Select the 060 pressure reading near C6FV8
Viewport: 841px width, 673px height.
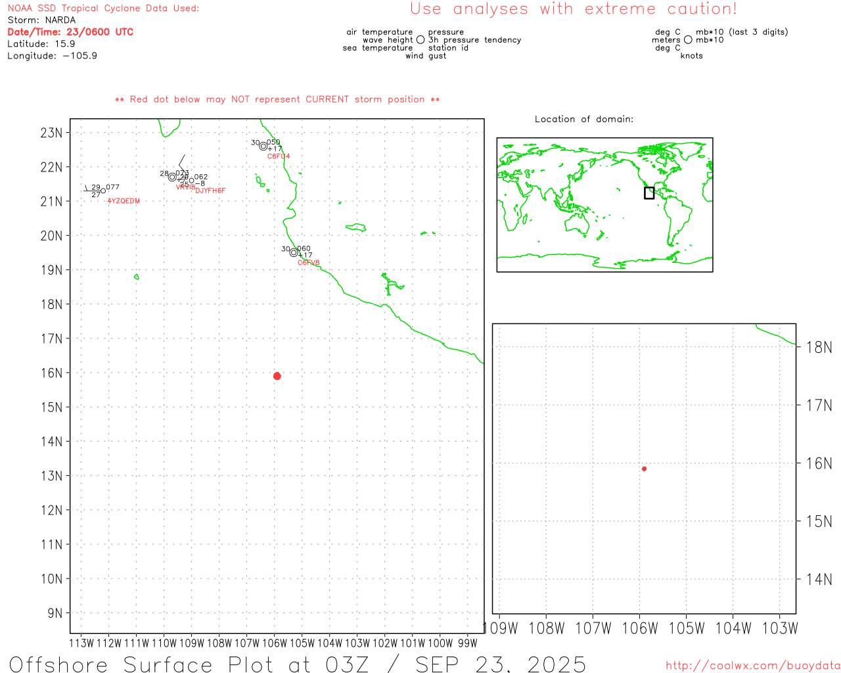point(304,249)
